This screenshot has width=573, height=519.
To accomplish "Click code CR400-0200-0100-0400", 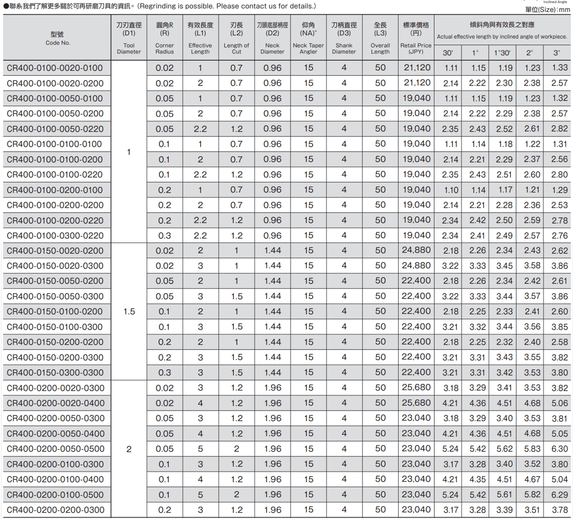I will coord(55,479).
